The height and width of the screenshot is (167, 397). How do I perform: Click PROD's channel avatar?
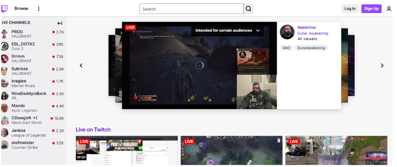coord(5,34)
